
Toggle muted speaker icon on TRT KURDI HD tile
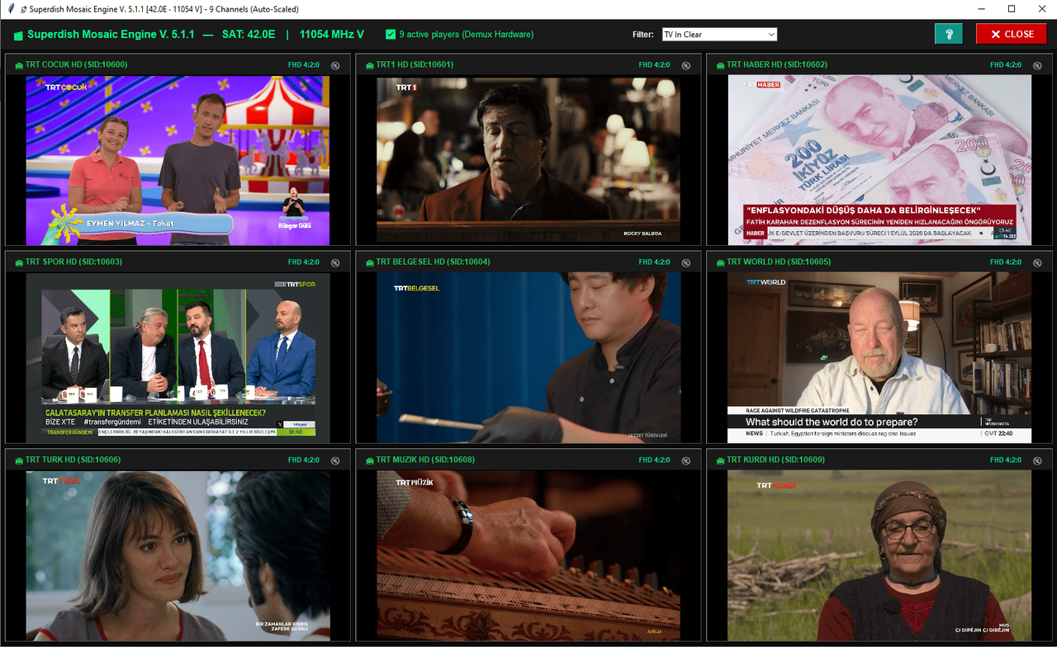pos(1036,460)
